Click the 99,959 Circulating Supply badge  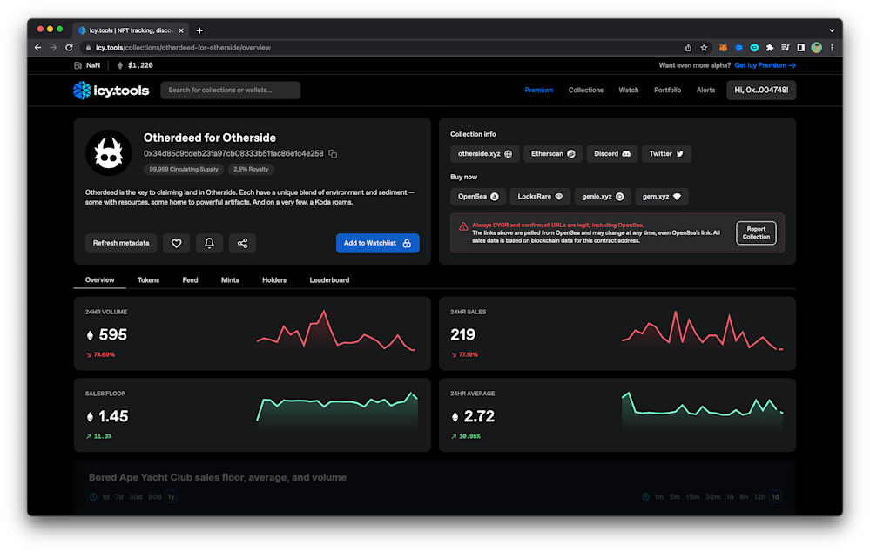click(x=184, y=169)
